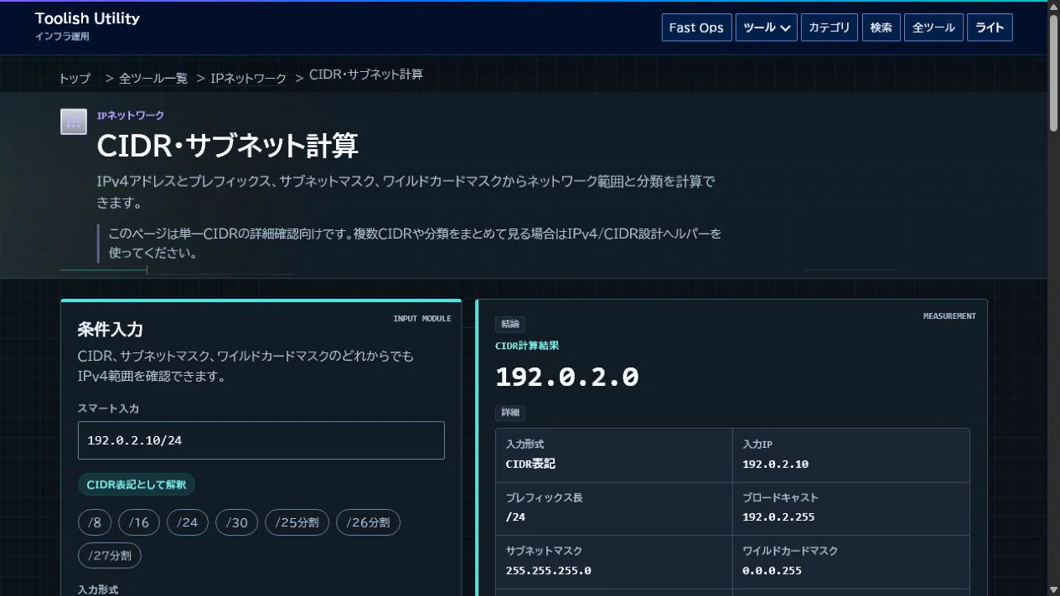Click the IPネットワーク label above the title
The height and width of the screenshot is (596, 1060).
[x=131, y=116]
